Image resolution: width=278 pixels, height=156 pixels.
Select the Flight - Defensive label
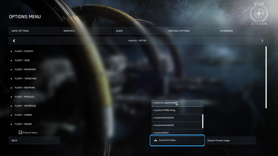[25, 106]
